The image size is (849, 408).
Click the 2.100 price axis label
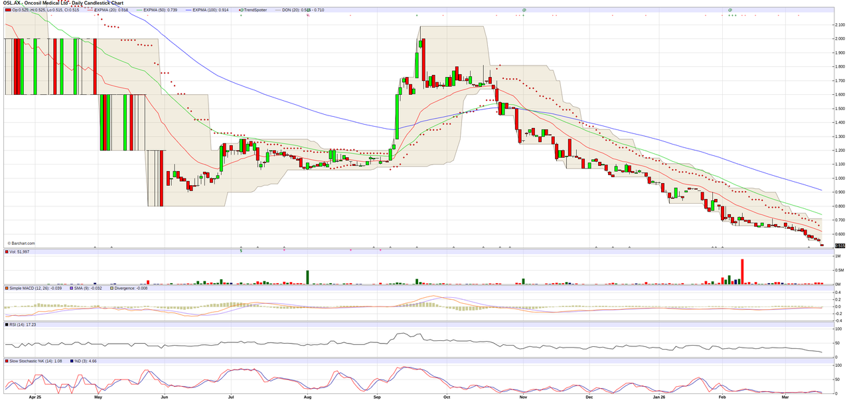[x=839, y=25]
